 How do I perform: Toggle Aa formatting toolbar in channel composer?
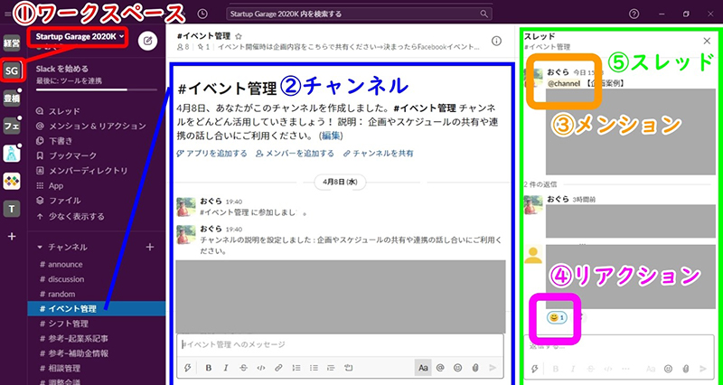tap(423, 368)
